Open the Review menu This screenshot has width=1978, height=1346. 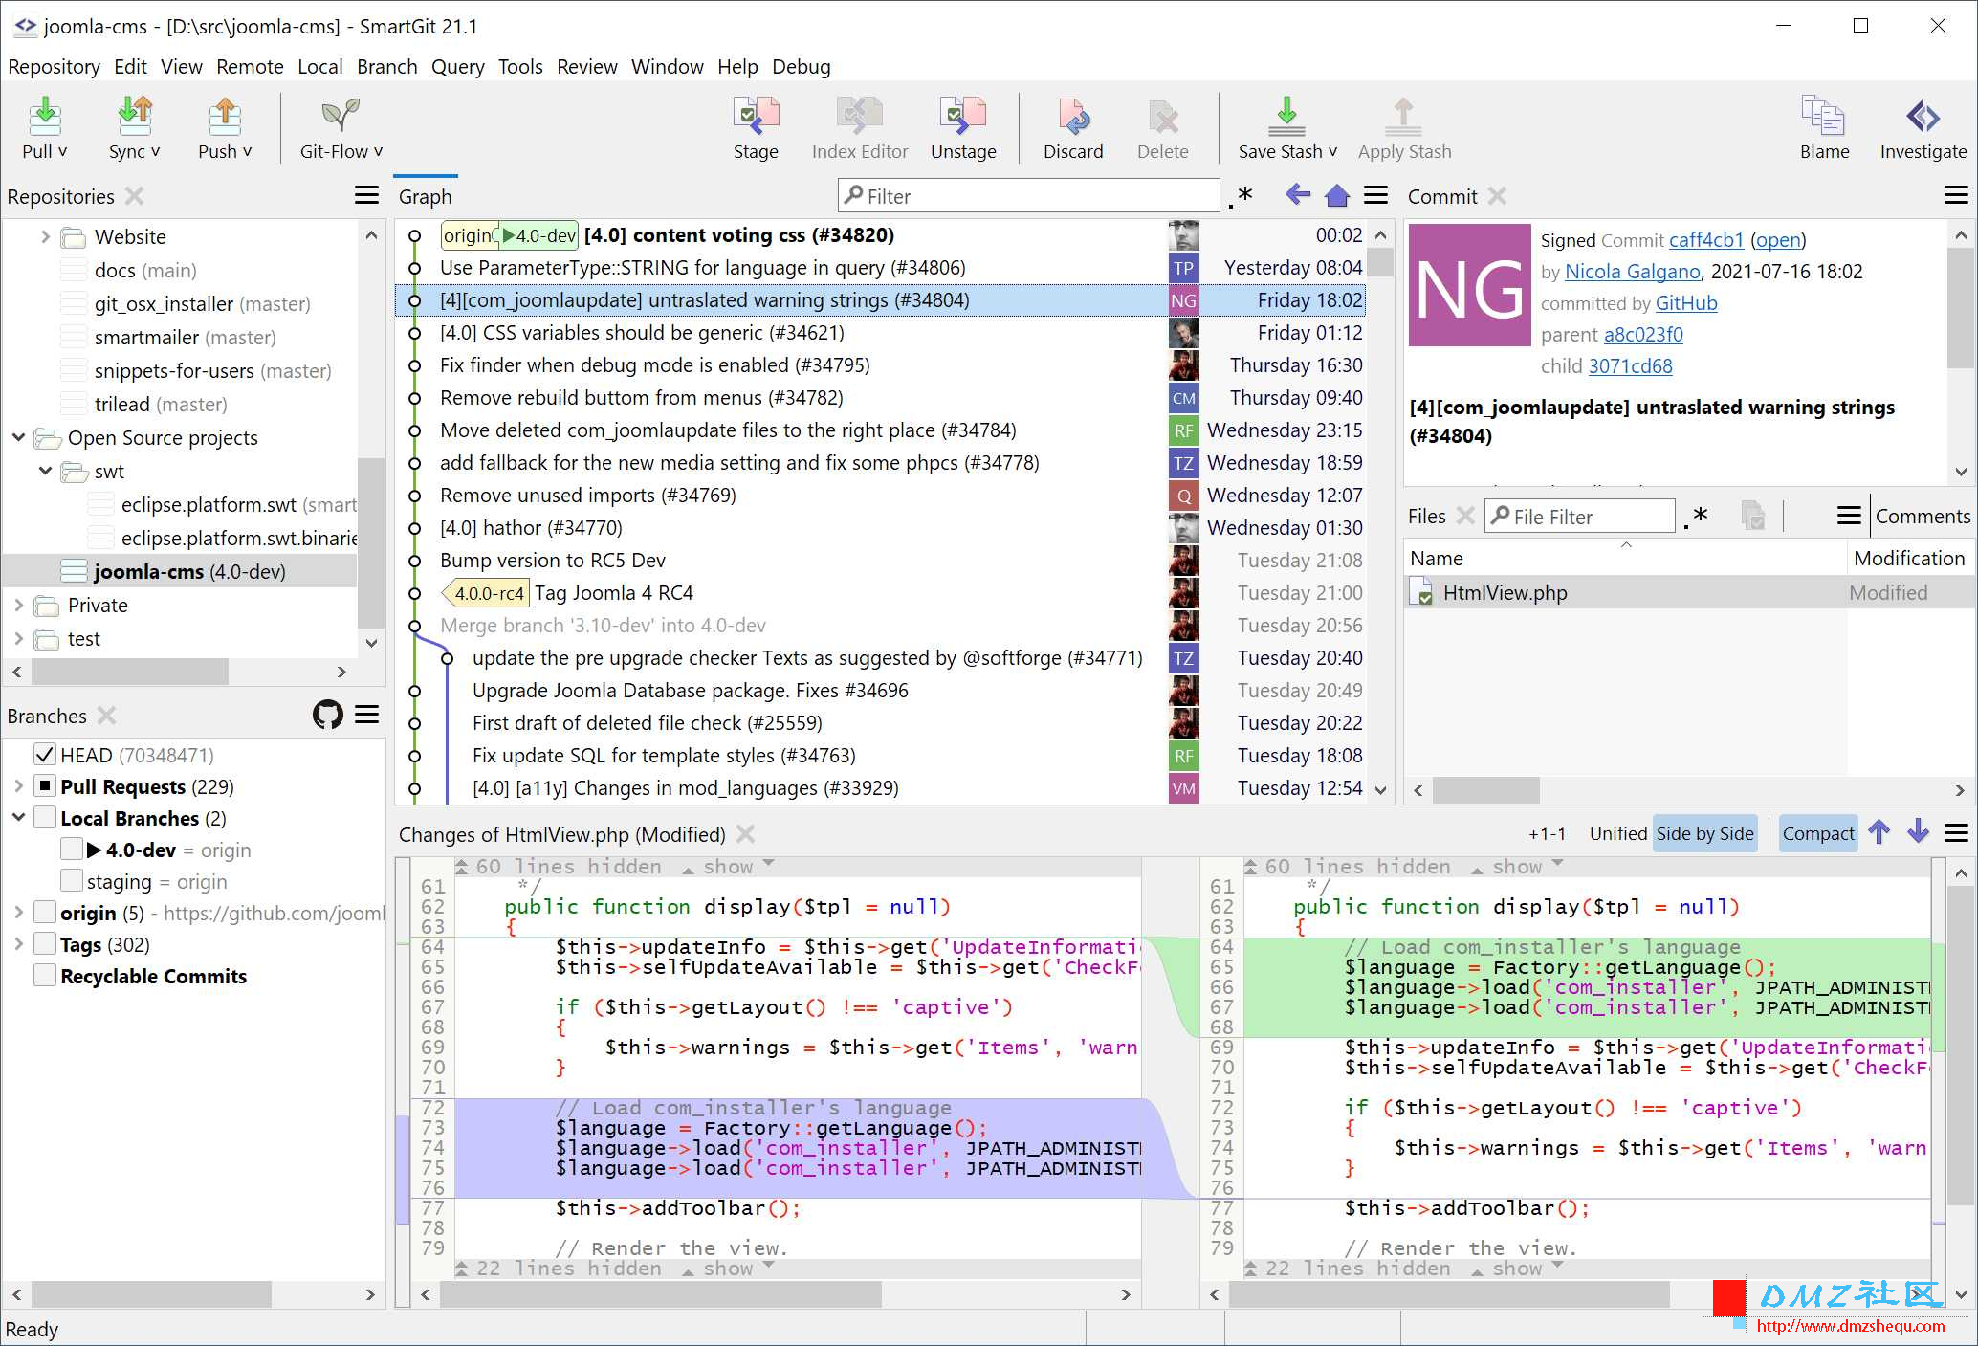point(586,67)
